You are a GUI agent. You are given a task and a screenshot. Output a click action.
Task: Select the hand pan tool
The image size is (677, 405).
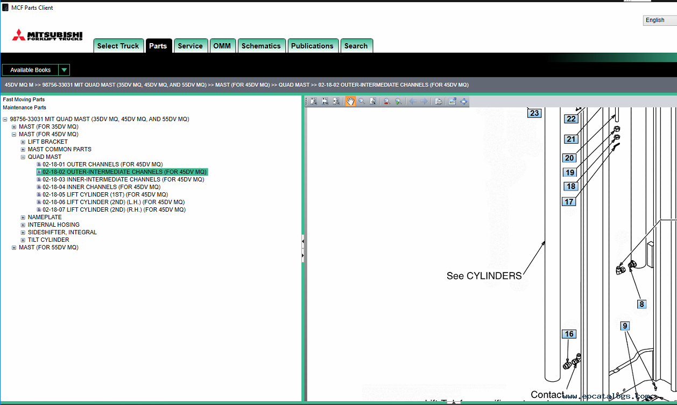(x=350, y=101)
